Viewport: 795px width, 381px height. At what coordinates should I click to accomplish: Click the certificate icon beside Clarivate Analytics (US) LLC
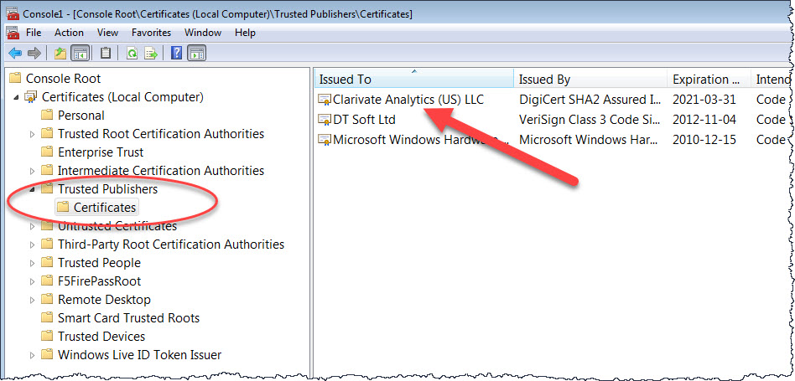coord(324,100)
